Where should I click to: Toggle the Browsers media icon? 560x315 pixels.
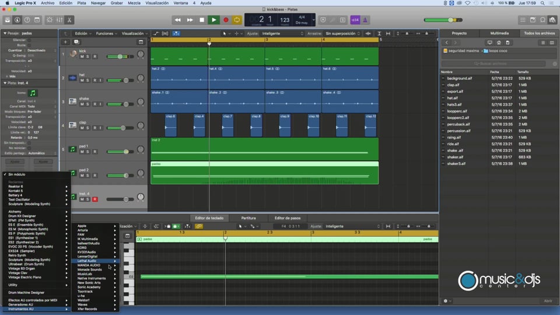coord(552,20)
